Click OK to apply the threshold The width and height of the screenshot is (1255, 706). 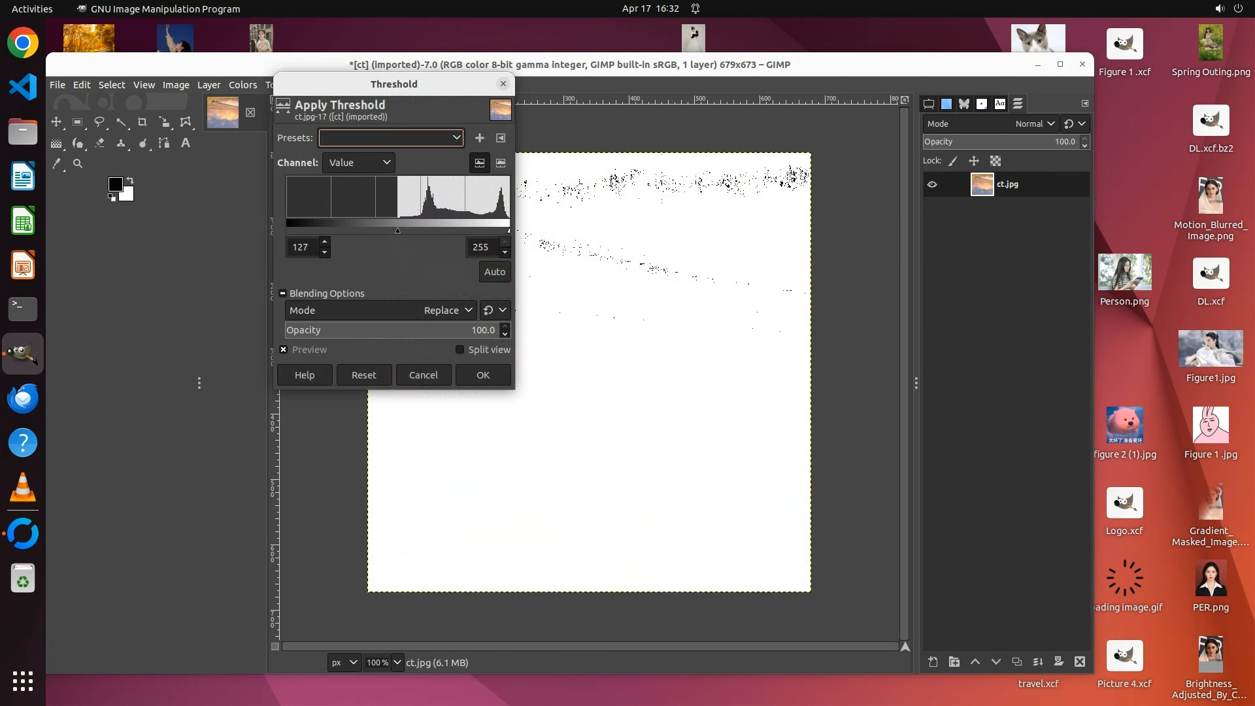pos(483,375)
